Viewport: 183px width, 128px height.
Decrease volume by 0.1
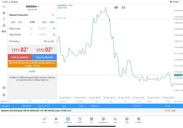point(20,22)
